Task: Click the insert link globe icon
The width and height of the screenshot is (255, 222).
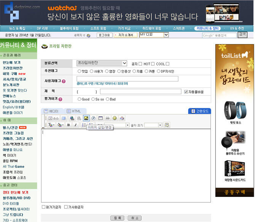Action: click(72, 118)
